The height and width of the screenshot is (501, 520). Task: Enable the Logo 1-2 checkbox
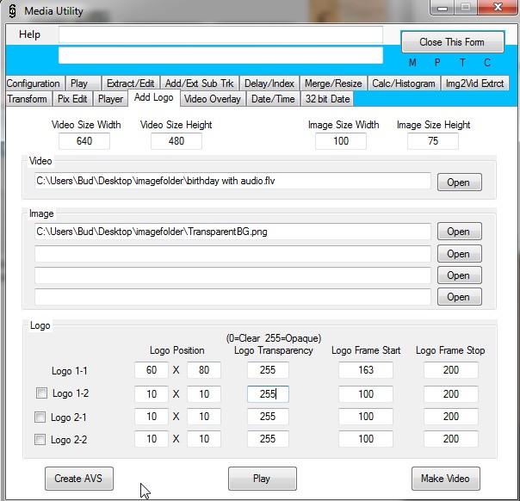(41, 393)
